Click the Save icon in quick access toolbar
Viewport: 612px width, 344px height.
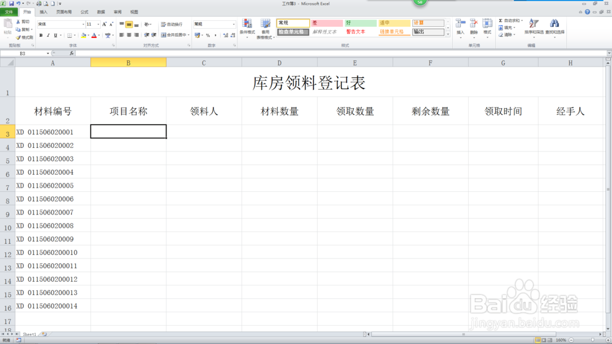coord(11,4)
